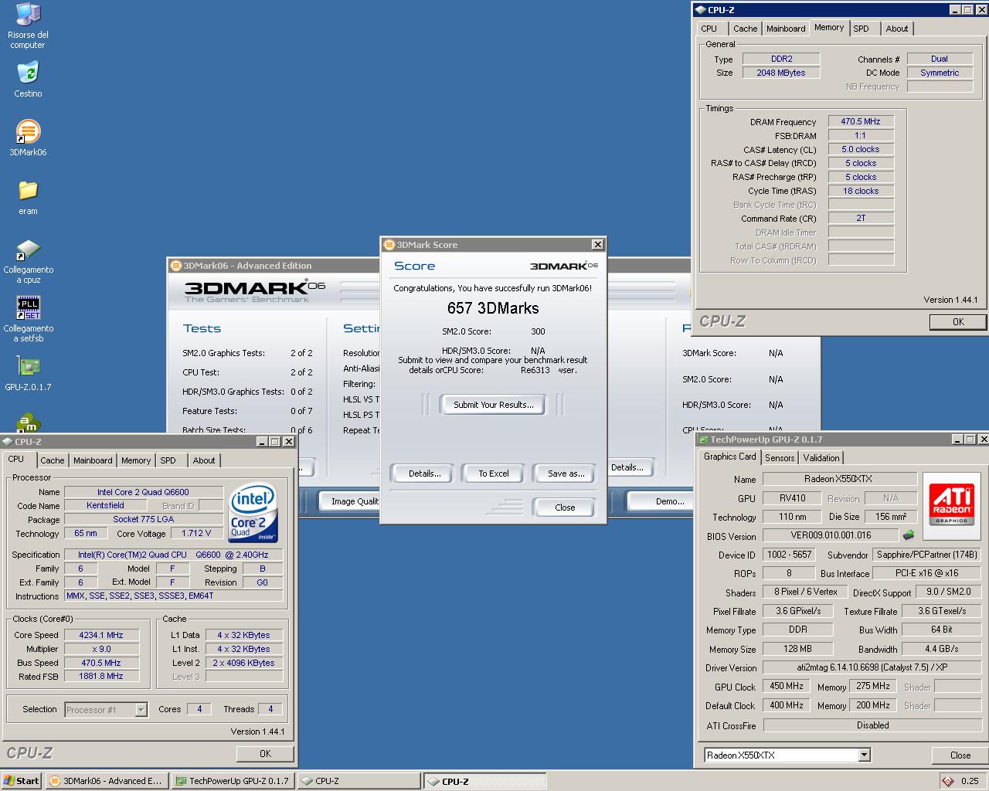Click the DRAM Frequency 470.5 MHz field

coord(861,121)
